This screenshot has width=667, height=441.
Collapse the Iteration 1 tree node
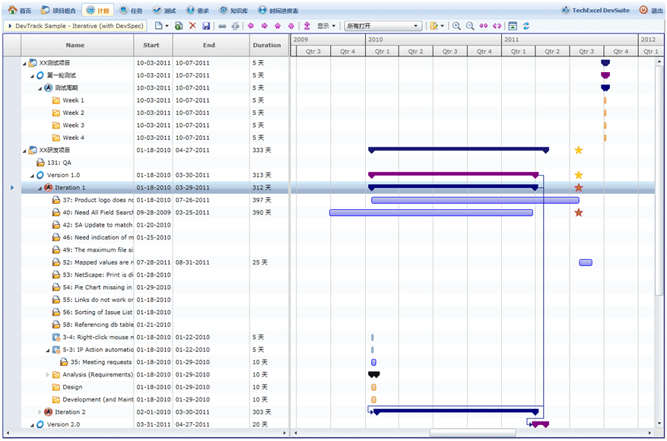click(x=40, y=188)
